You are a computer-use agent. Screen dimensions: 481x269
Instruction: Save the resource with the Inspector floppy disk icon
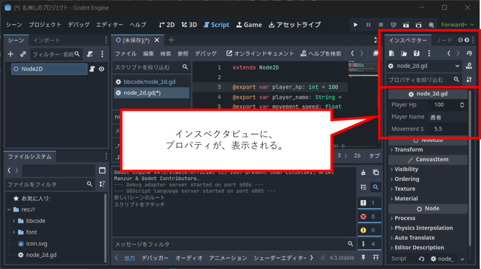click(x=416, y=54)
